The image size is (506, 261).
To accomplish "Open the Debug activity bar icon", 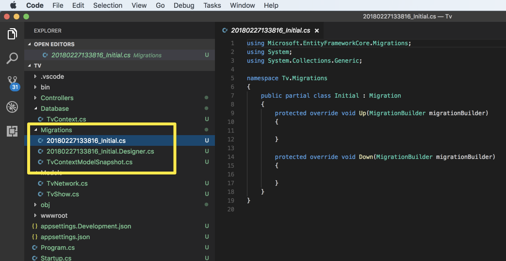I will click(12, 107).
